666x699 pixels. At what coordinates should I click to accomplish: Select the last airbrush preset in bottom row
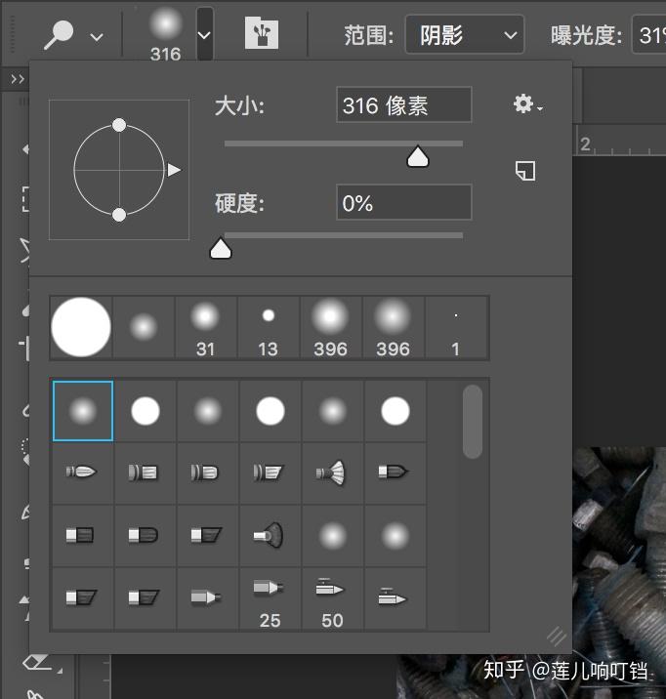click(395, 597)
